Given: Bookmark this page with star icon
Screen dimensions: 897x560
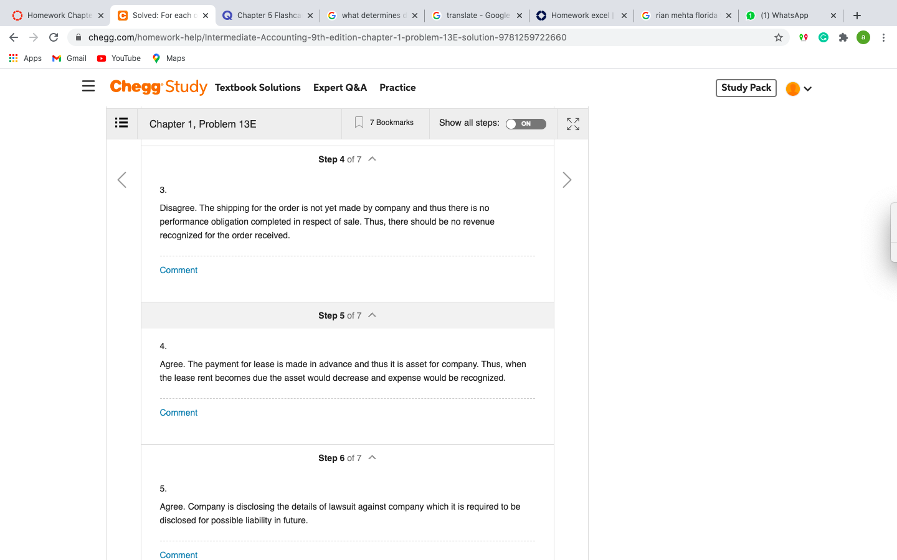Looking at the screenshot, I should (x=779, y=37).
